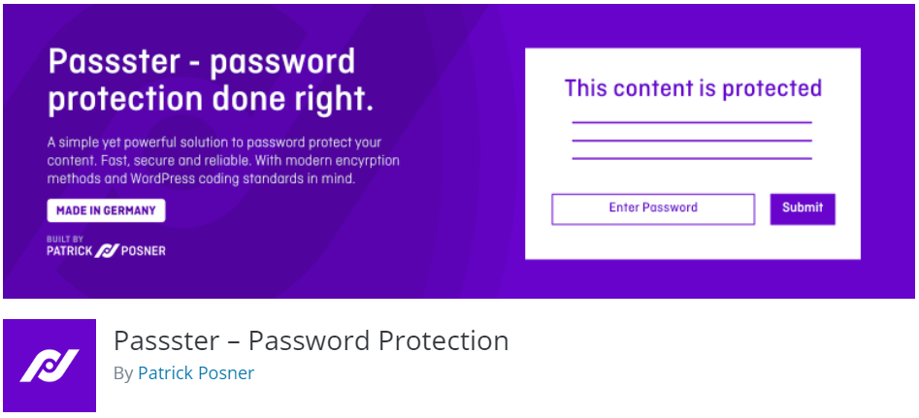
Task: Click the 'PATRICK' word in banner logo
Action: (x=70, y=250)
